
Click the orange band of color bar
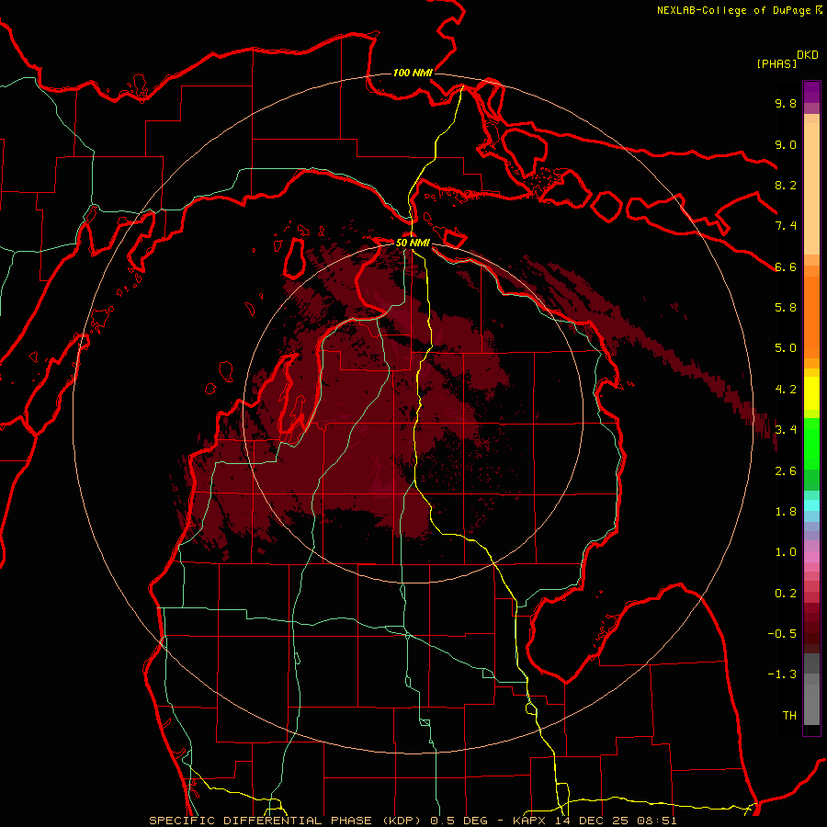[811, 318]
